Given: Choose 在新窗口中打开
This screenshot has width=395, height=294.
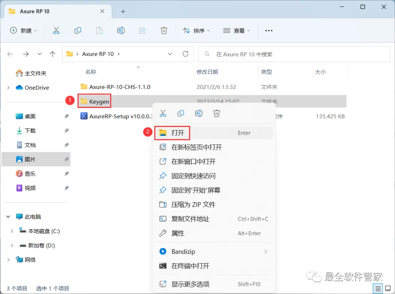Looking at the screenshot, I should tap(214, 162).
